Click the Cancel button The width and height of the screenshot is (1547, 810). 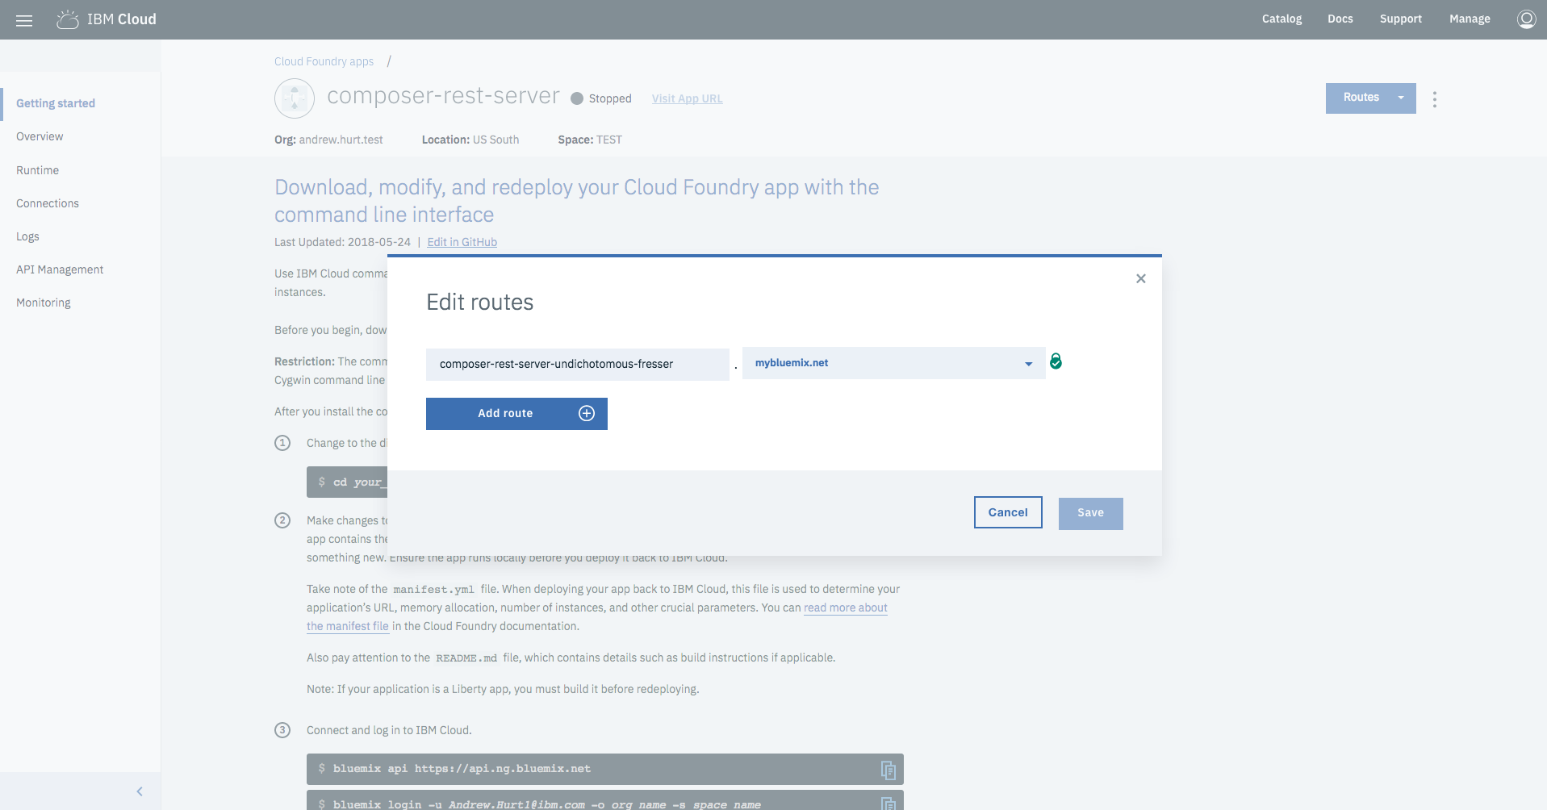click(x=1008, y=512)
